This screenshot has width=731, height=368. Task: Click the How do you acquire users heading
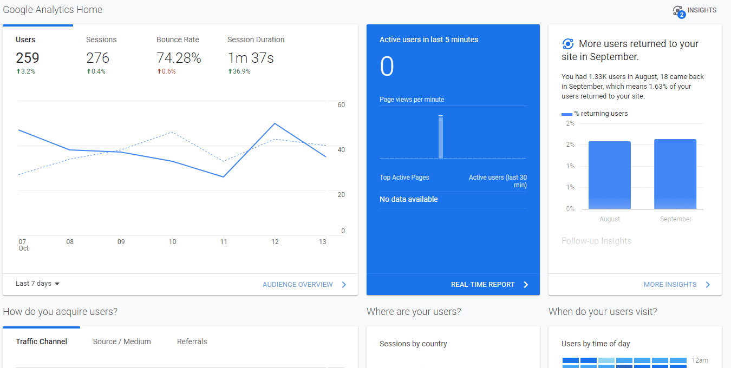60,312
